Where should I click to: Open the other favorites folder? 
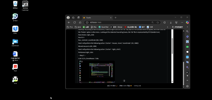178,27
